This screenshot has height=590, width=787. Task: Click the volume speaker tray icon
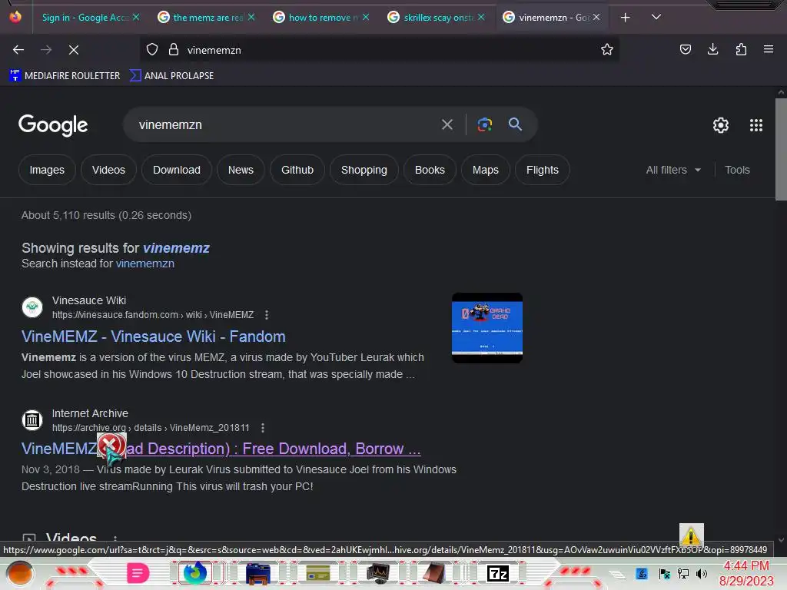tap(702, 573)
